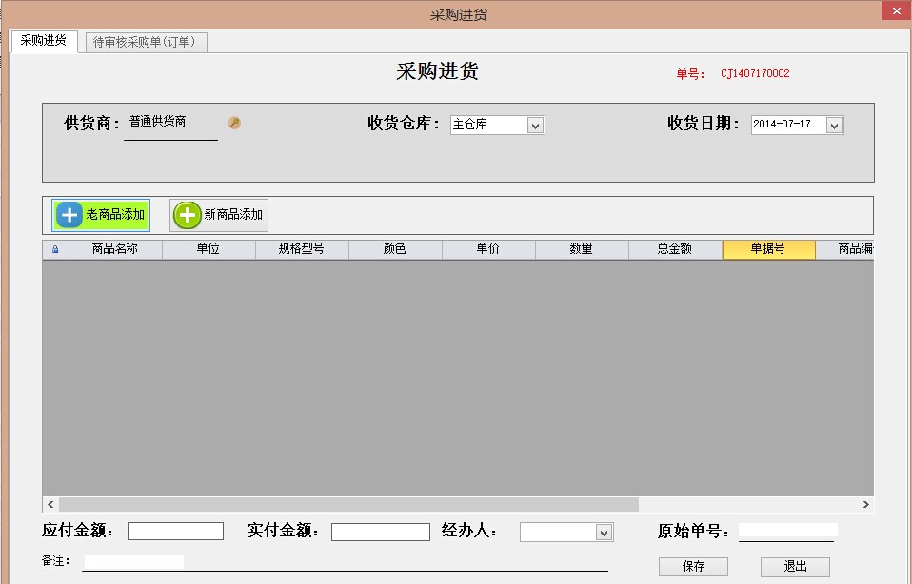Click the blue plus 老商品添加 icon
This screenshot has height=584, width=912.
tap(69, 215)
